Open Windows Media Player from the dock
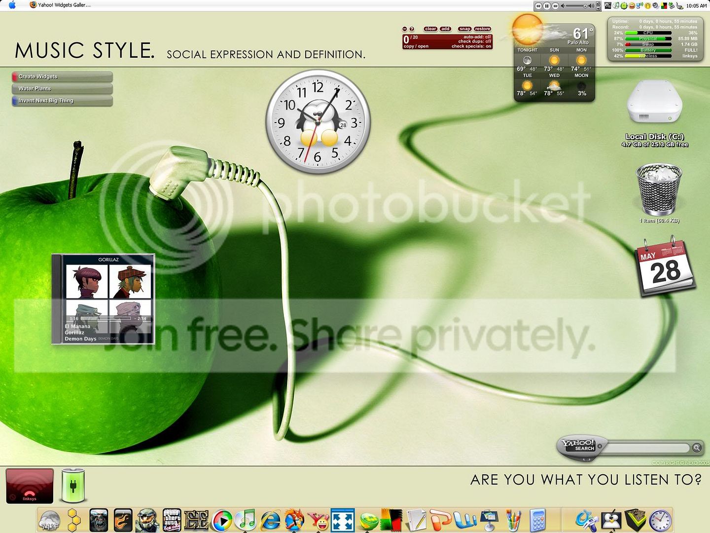710x533 pixels. (x=222, y=521)
